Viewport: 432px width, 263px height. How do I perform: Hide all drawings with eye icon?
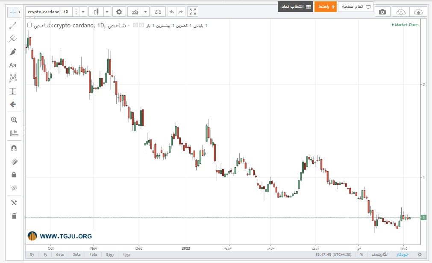[14, 188]
